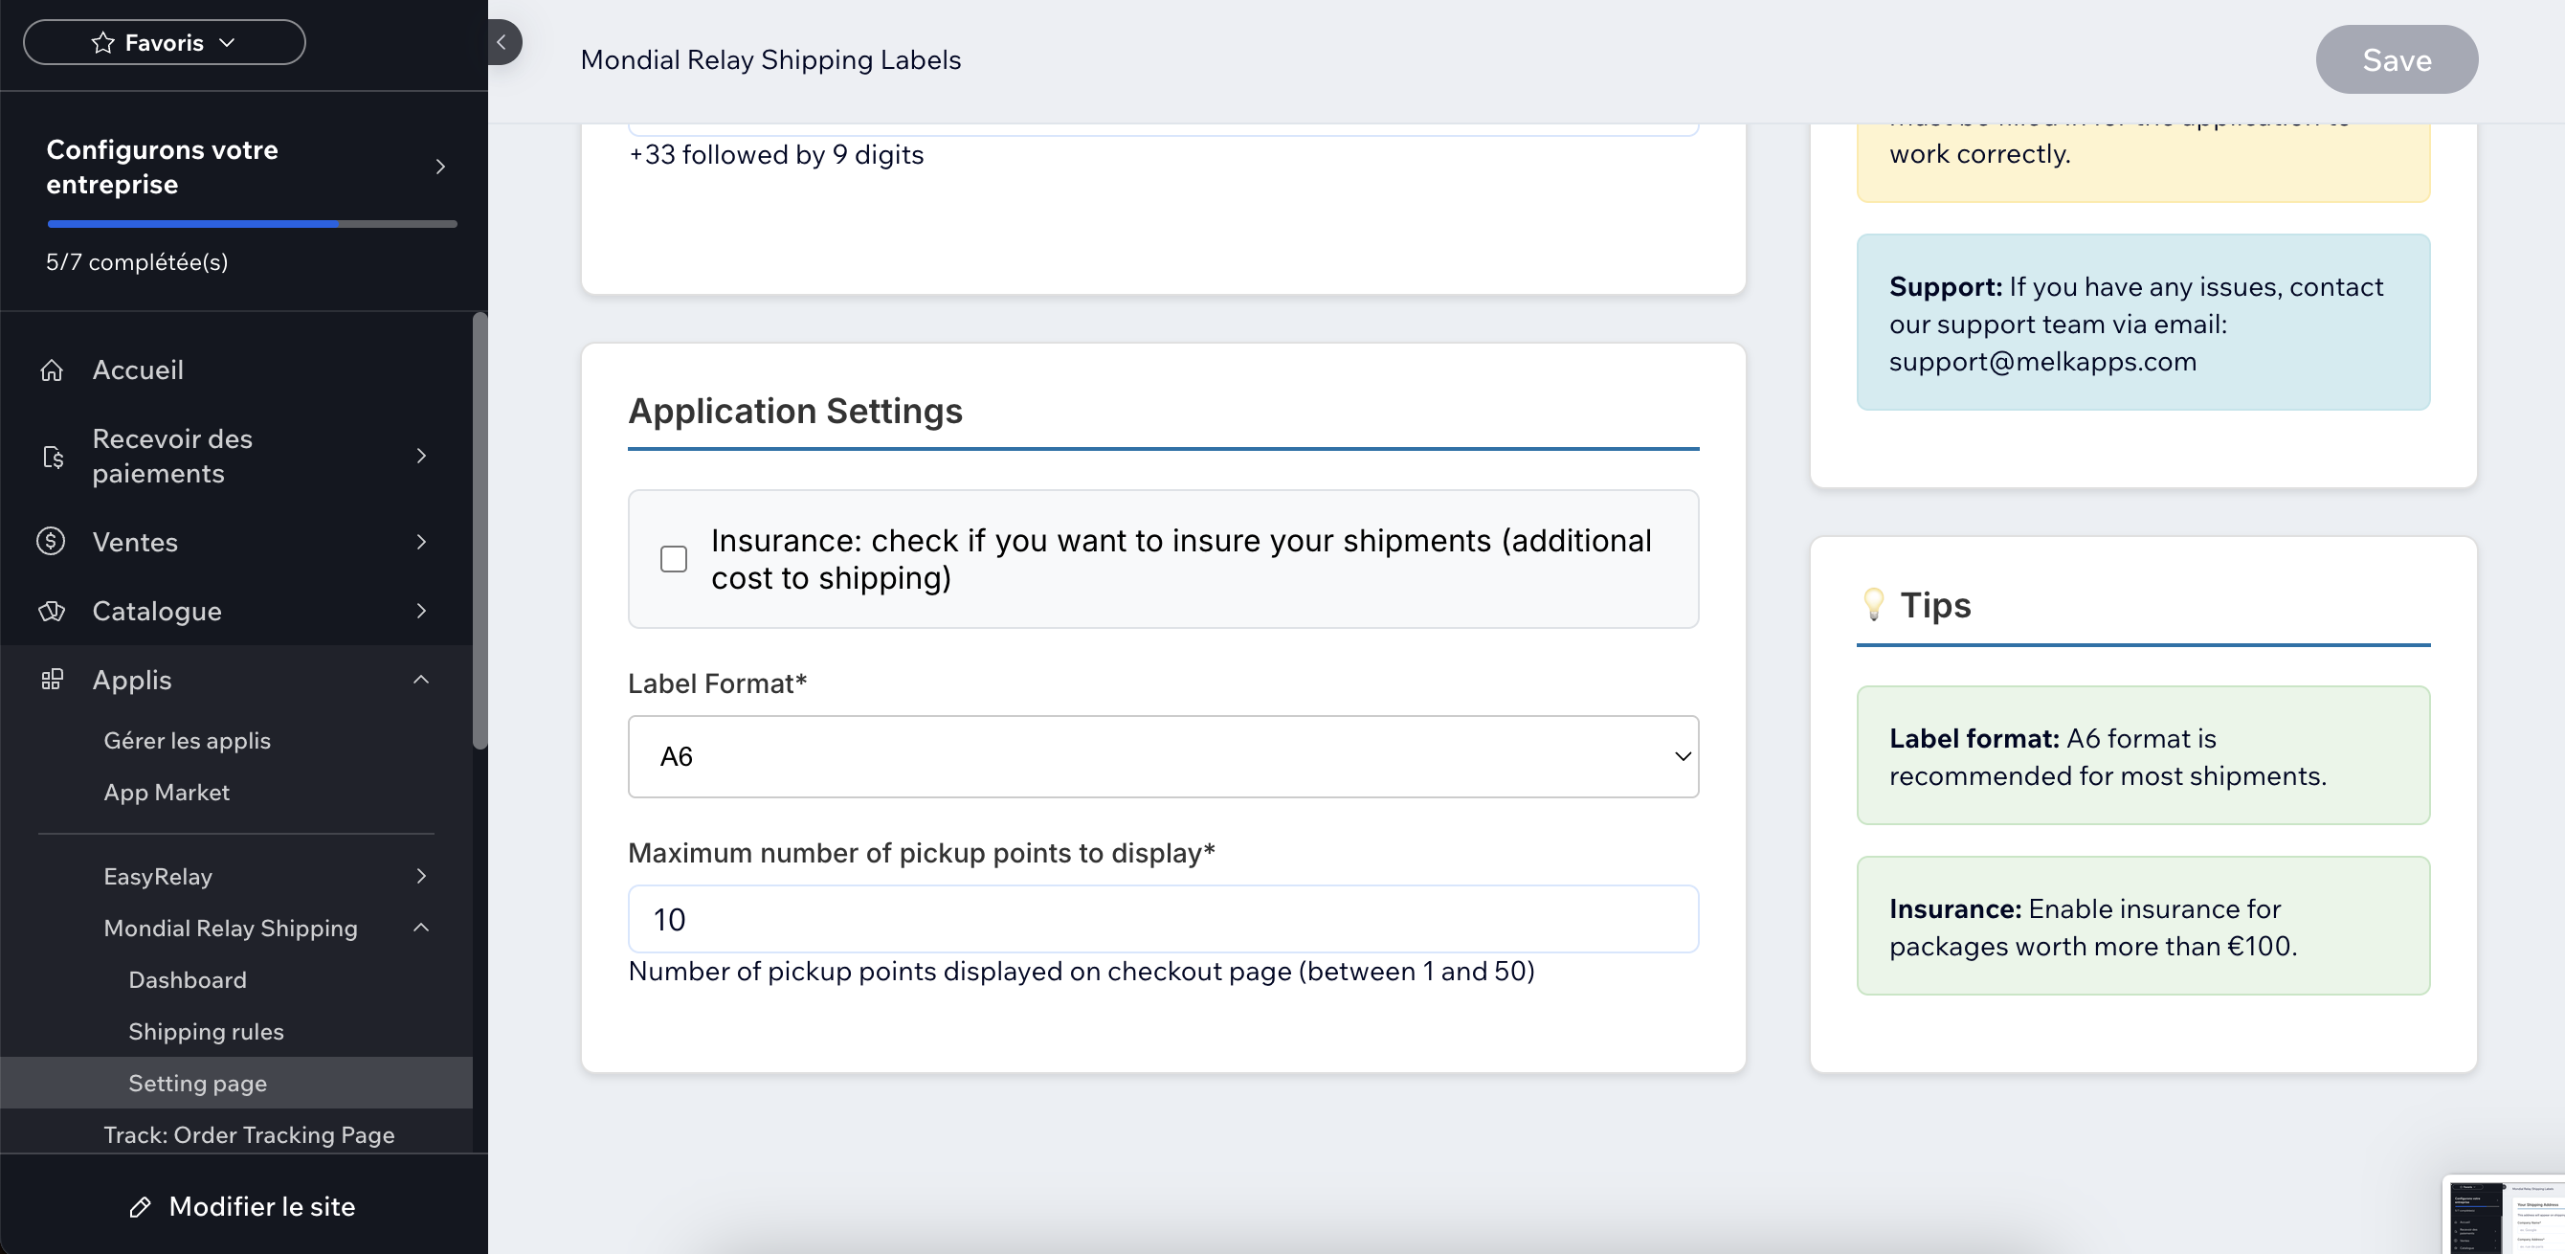
Task: Collapse the sidebar with the back arrow icon
Action: [502, 42]
